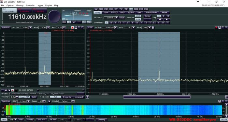
Task: Toggle the MW filter
Action: [42, 120]
